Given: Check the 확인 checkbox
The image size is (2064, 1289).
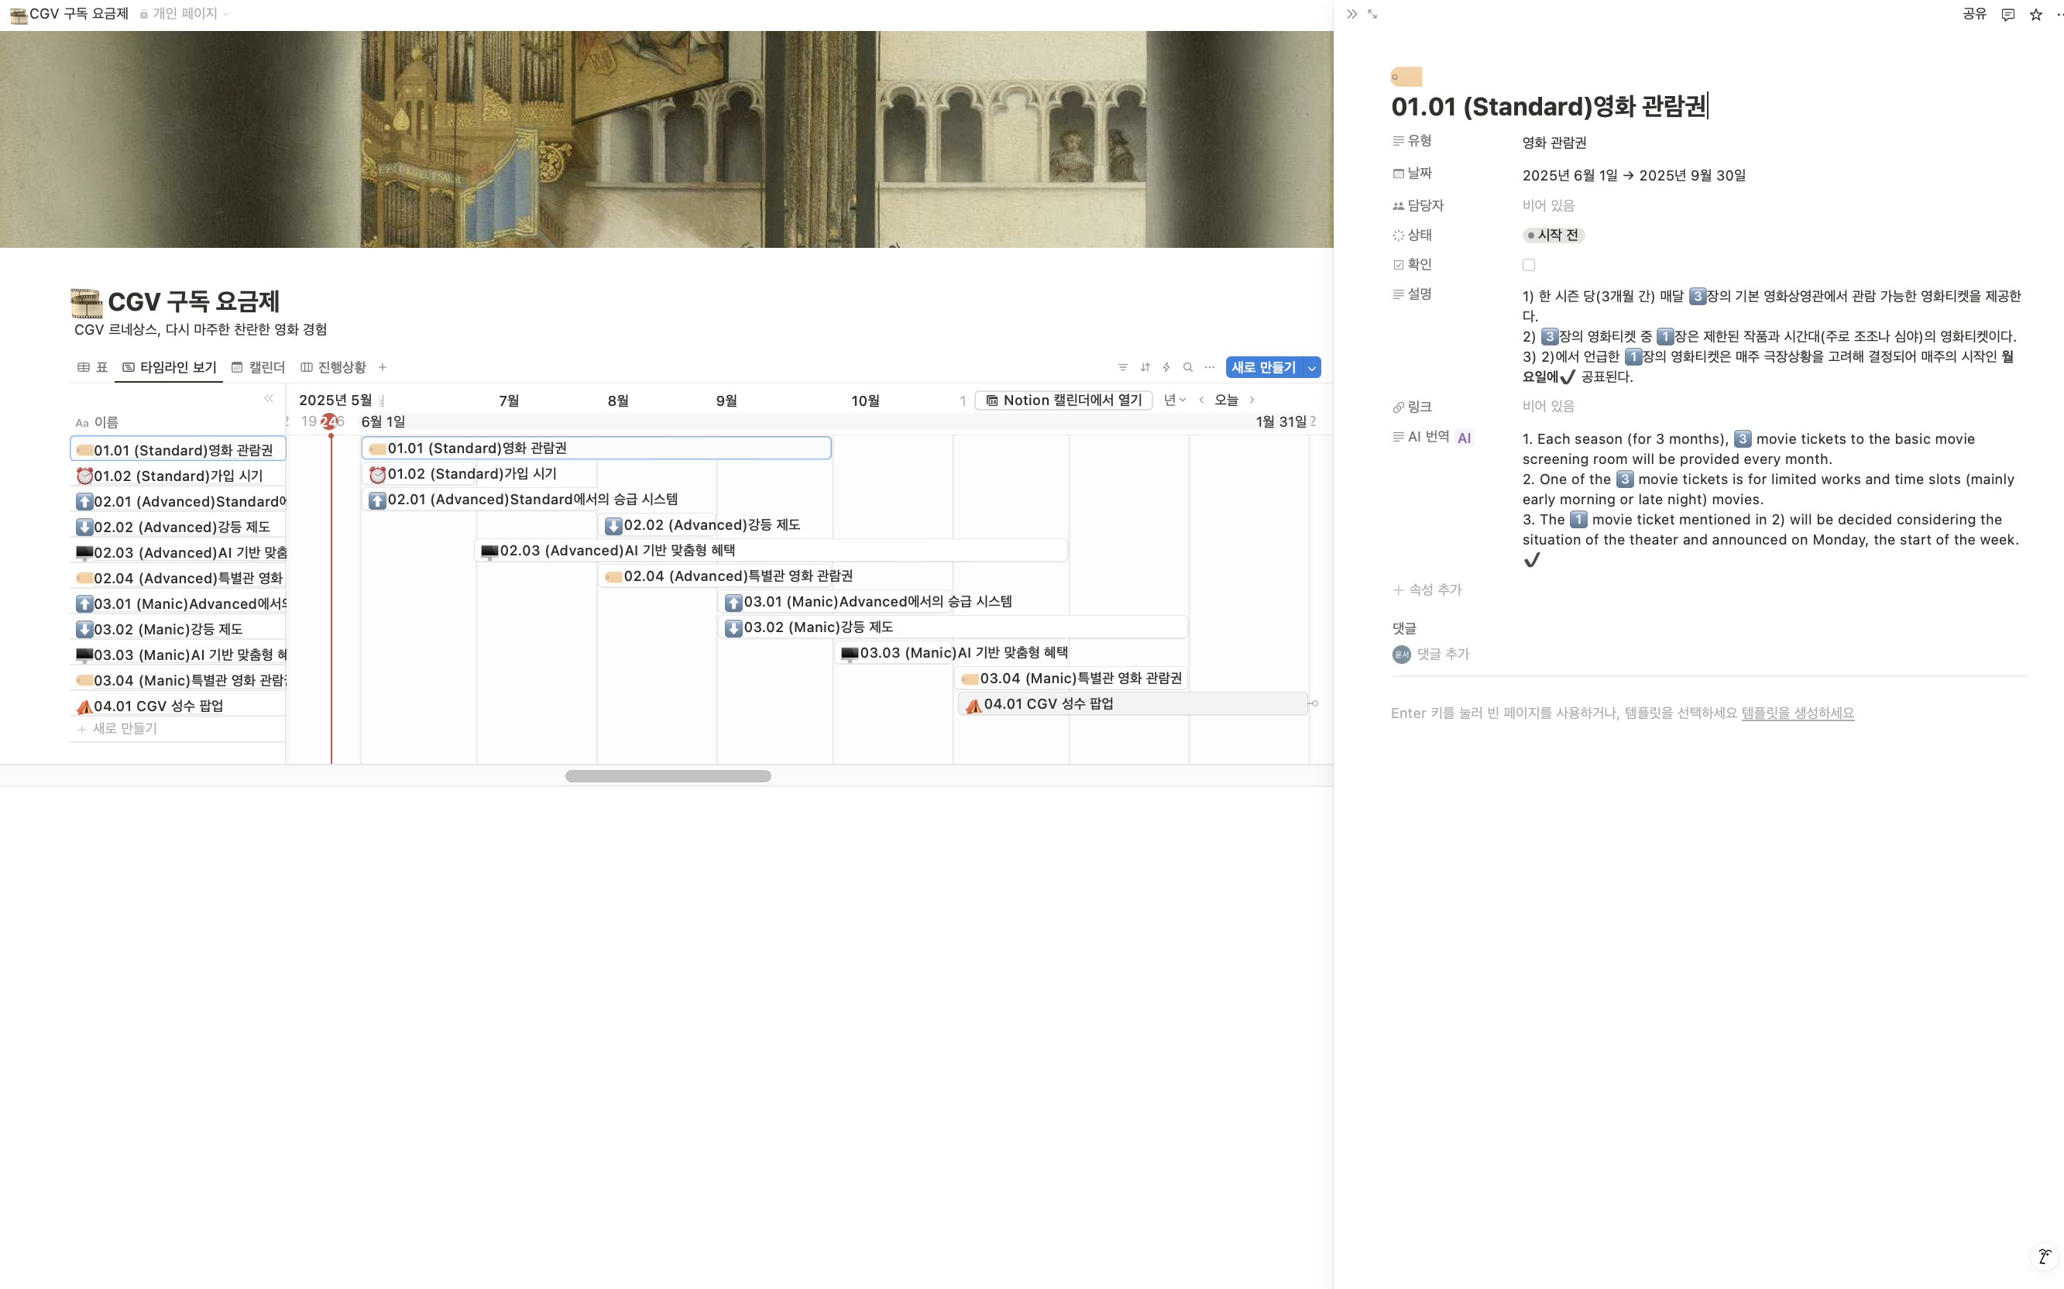Looking at the screenshot, I should [x=1528, y=265].
